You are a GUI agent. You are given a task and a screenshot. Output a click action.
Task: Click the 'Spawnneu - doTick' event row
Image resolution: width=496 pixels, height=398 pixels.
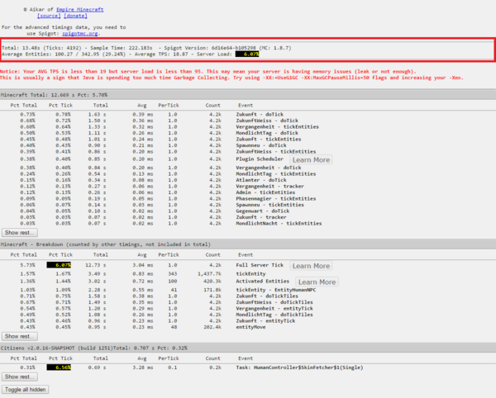click(248, 145)
